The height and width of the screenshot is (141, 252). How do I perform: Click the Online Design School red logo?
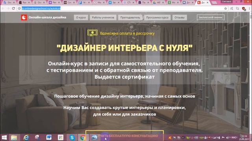click(24, 17)
